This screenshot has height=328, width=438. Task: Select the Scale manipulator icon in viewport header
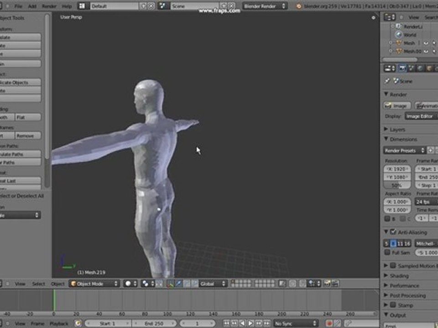[194, 284]
